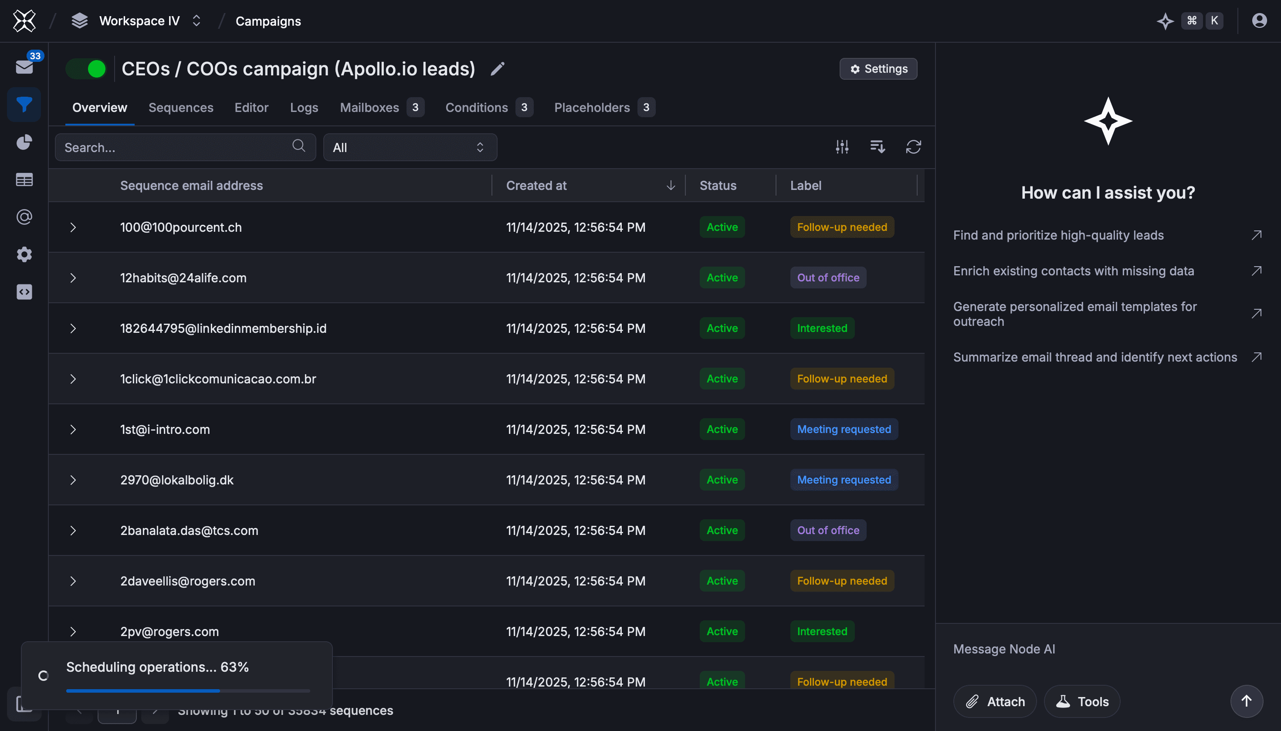This screenshot has height=731, width=1281.
Task: Click the sort order icon above table
Action: (x=877, y=147)
